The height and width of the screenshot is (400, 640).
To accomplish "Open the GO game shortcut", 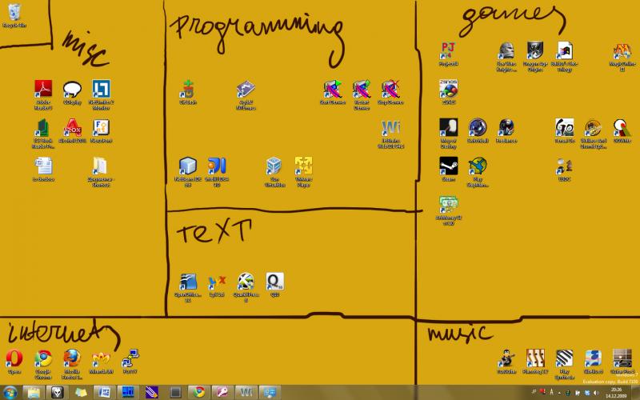I will (x=565, y=128).
